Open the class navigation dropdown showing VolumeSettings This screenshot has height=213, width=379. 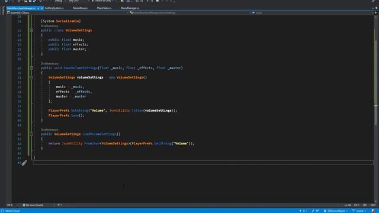pyautogui.click(x=190, y=12)
